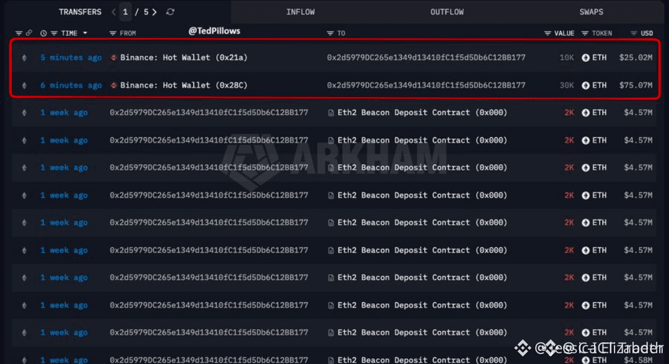Image resolution: width=669 pixels, height=364 pixels.
Task: Click the Ethereum chain icon in the 6 minutes row
Action: coord(24,85)
